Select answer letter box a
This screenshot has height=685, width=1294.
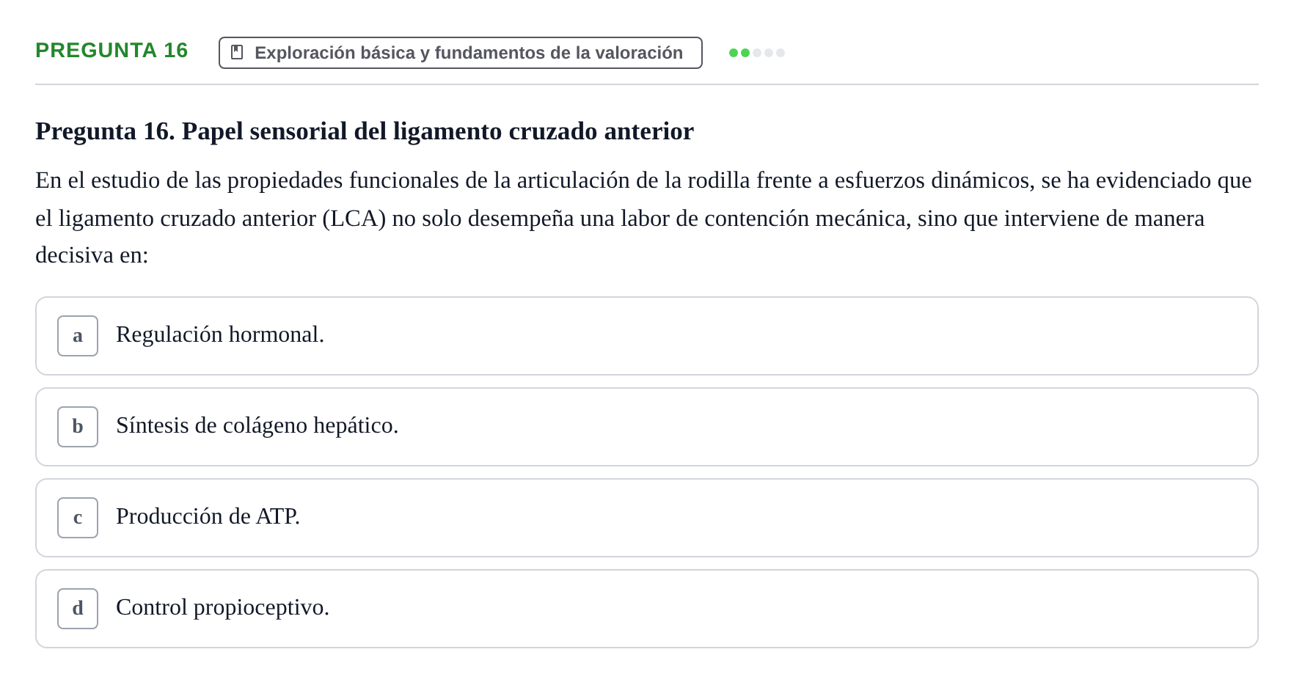(78, 336)
